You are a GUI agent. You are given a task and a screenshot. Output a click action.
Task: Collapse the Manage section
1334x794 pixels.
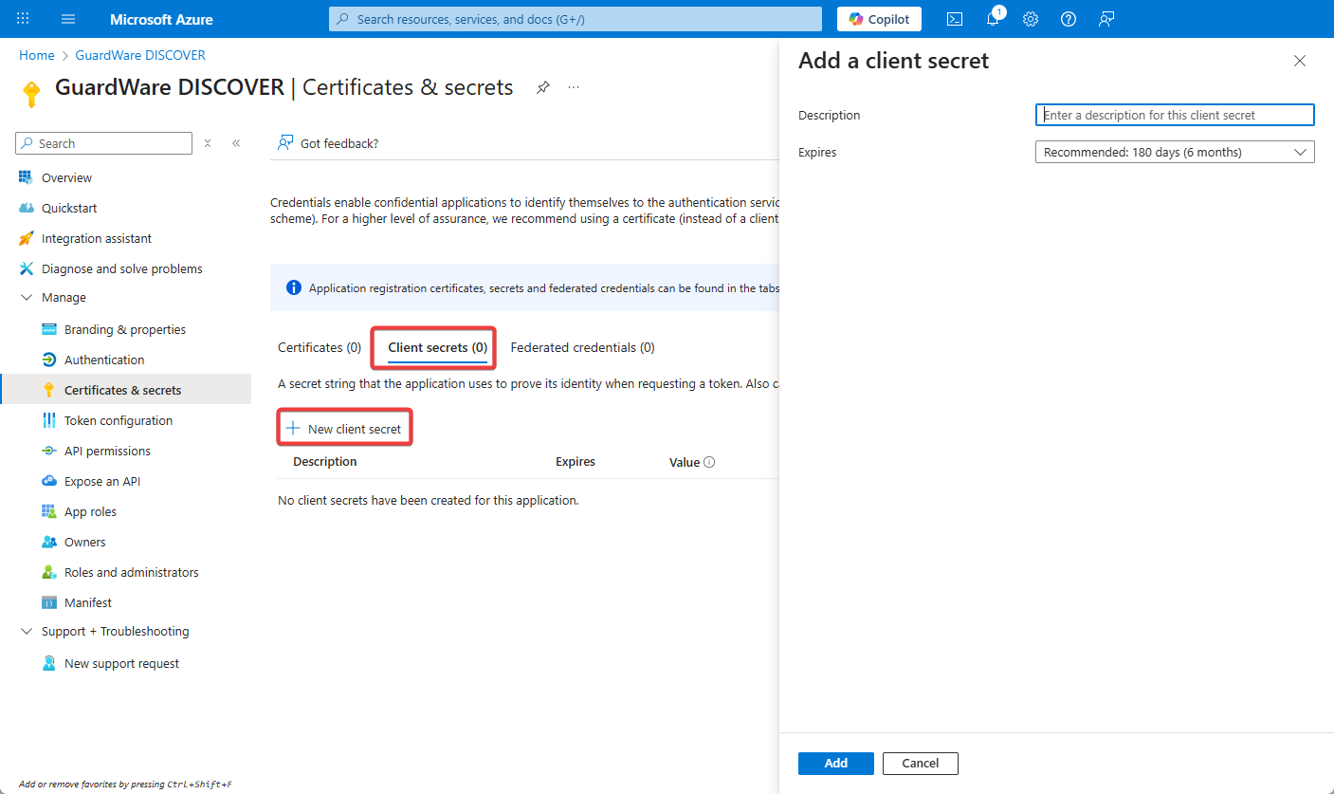pyautogui.click(x=27, y=298)
